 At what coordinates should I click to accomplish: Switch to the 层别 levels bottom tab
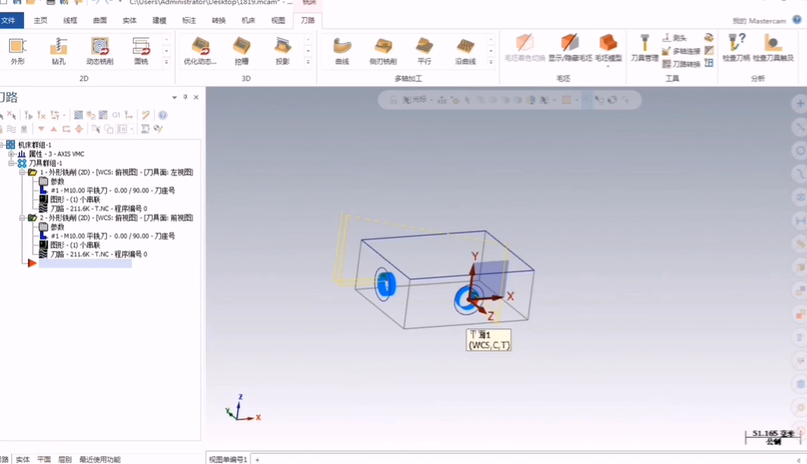[65, 460]
